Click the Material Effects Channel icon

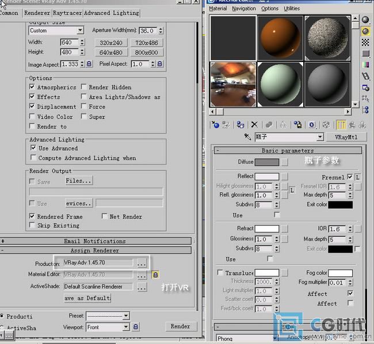[x=312, y=125]
